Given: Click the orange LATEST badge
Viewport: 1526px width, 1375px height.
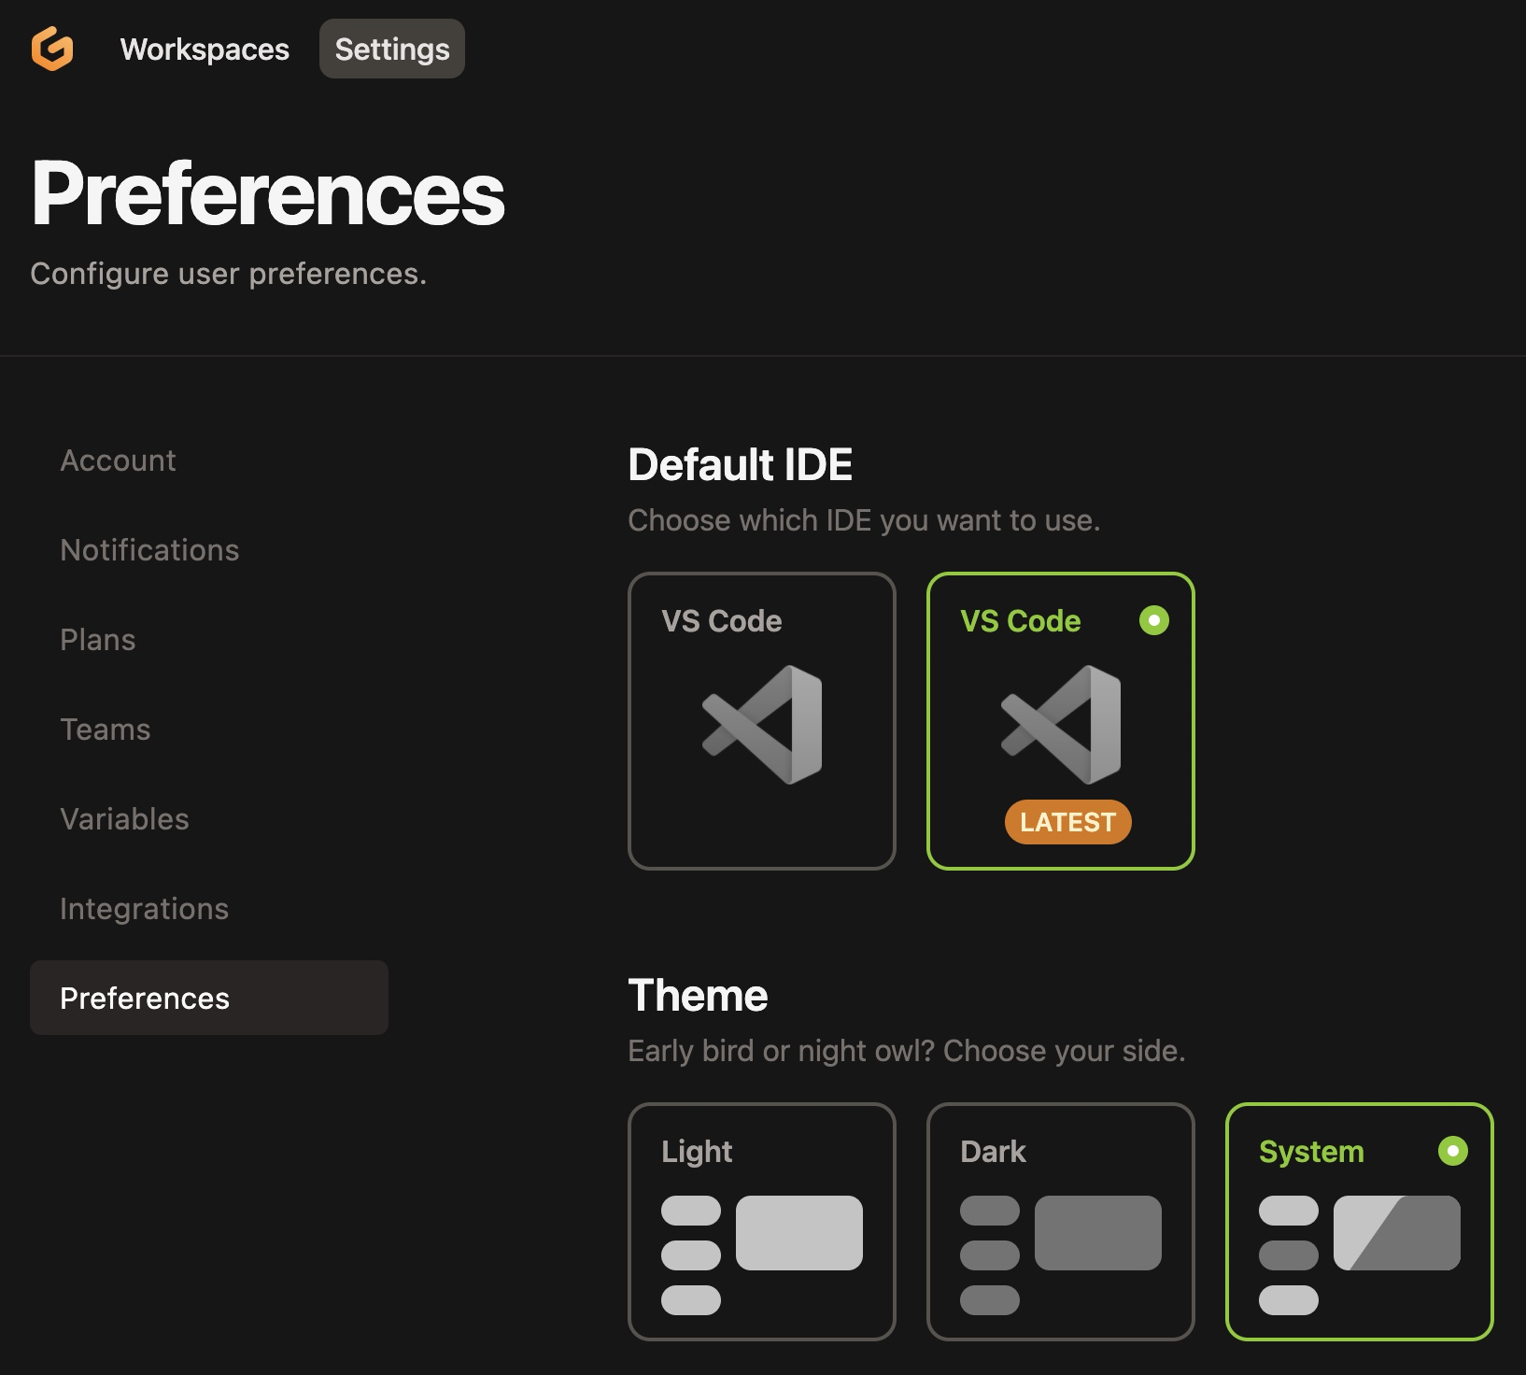Looking at the screenshot, I should pyautogui.click(x=1067, y=822).
